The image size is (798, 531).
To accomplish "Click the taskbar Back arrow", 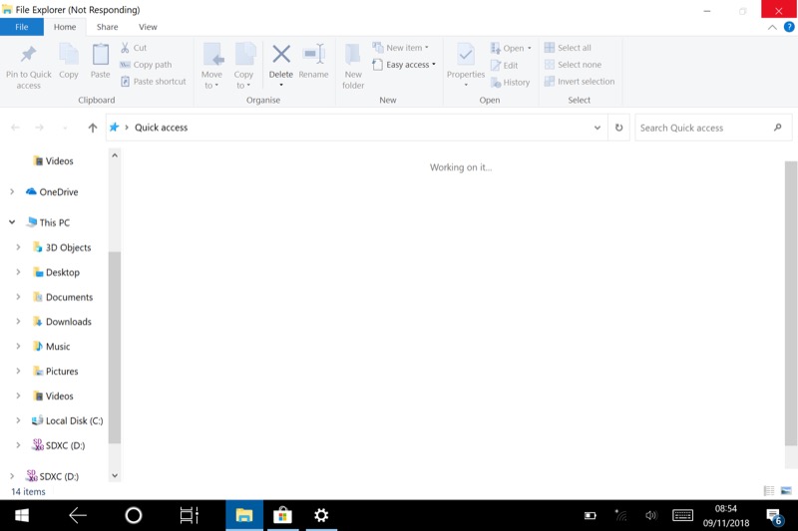I will tap(78, 515).
